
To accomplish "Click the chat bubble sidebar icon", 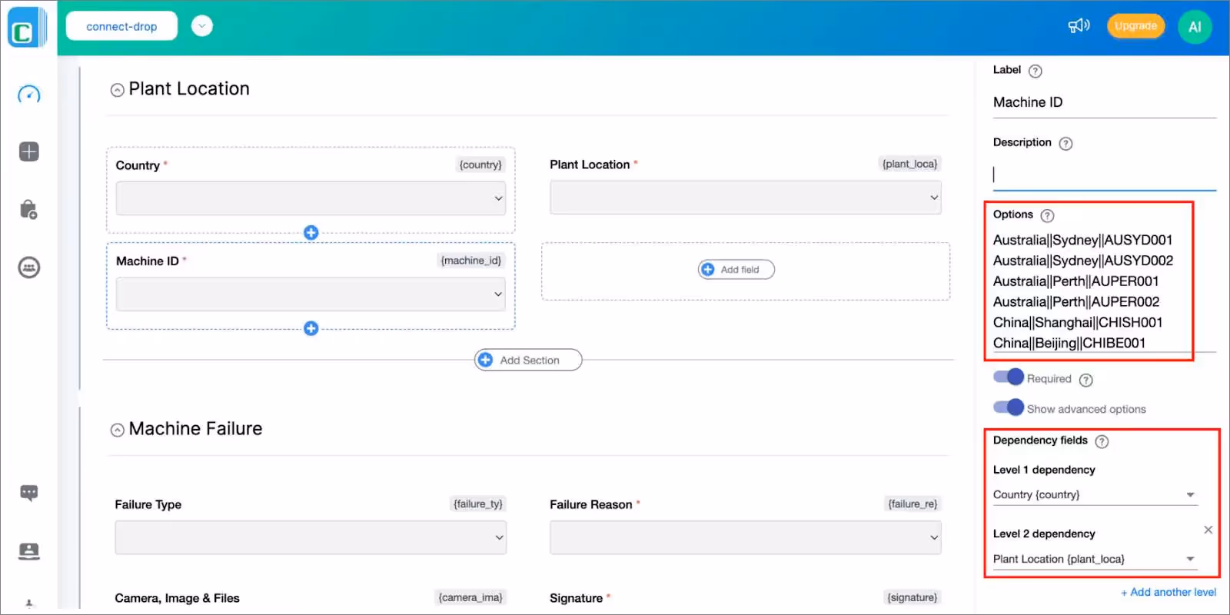I will coord(28,493).
